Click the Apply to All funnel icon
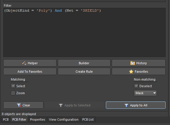Viewport: 170px width, 125px height. (x=126, y=105)
